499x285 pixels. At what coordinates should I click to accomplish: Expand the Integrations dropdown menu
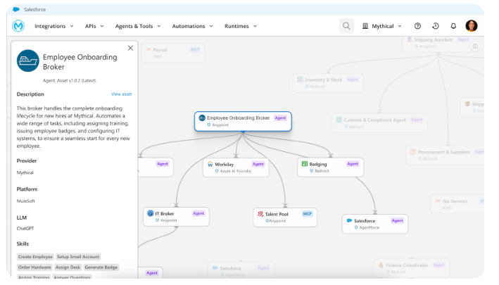coord(54,26)
